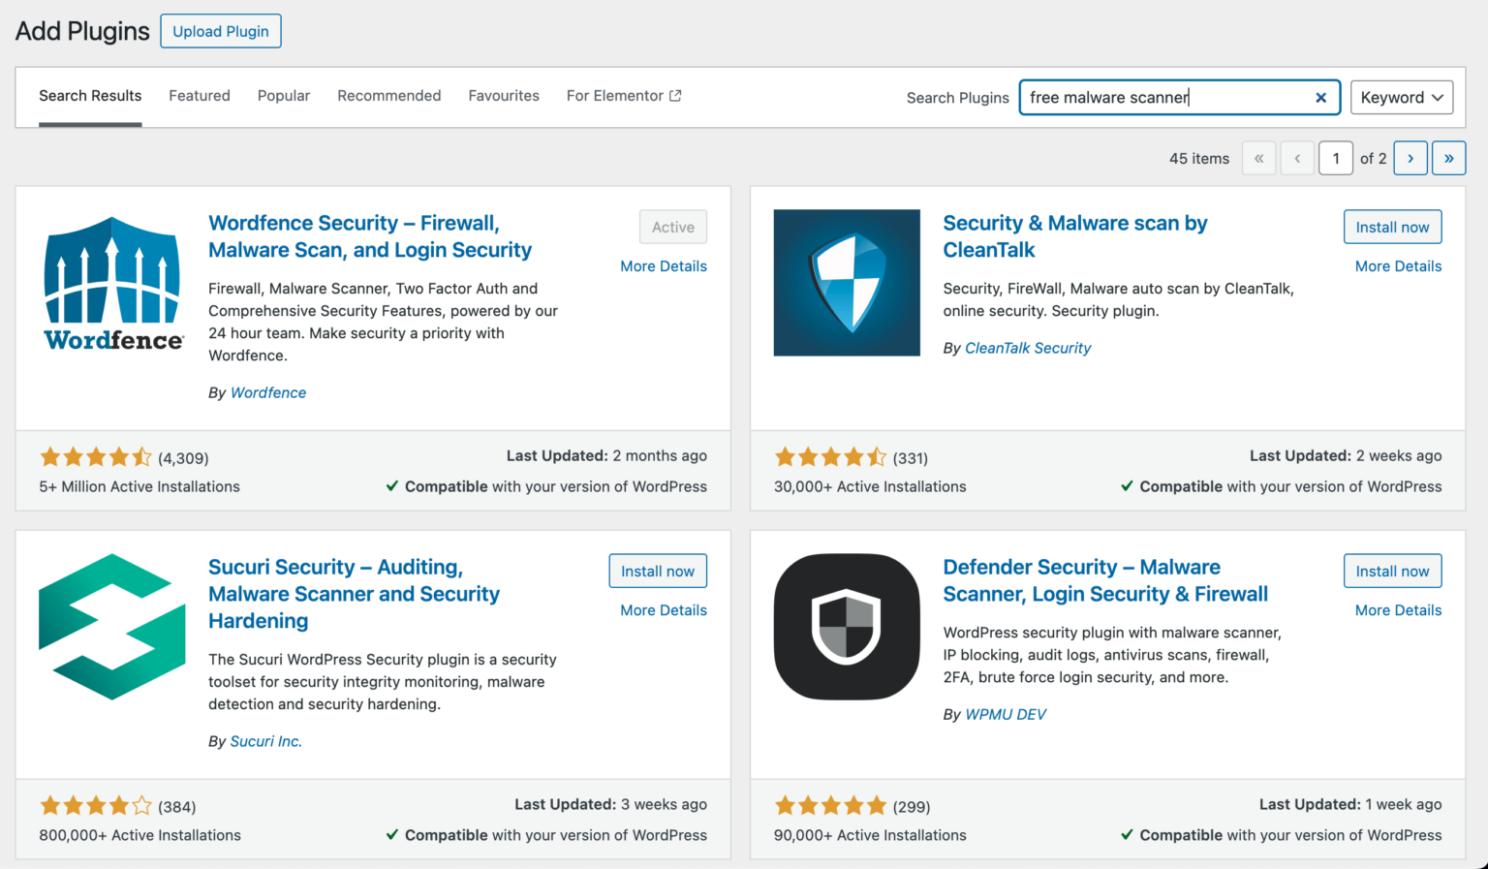The width and height of the screenshot is (1488, 869).
Task: Click the Upload Plugin button
Action: 220,31
